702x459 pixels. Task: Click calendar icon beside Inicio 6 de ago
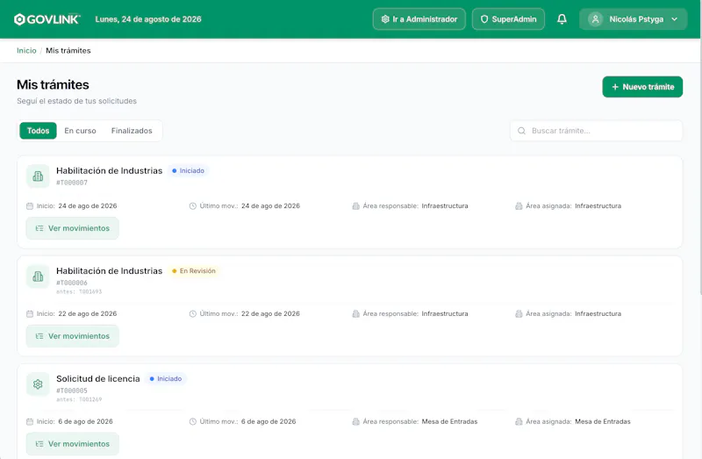(30, 422)
